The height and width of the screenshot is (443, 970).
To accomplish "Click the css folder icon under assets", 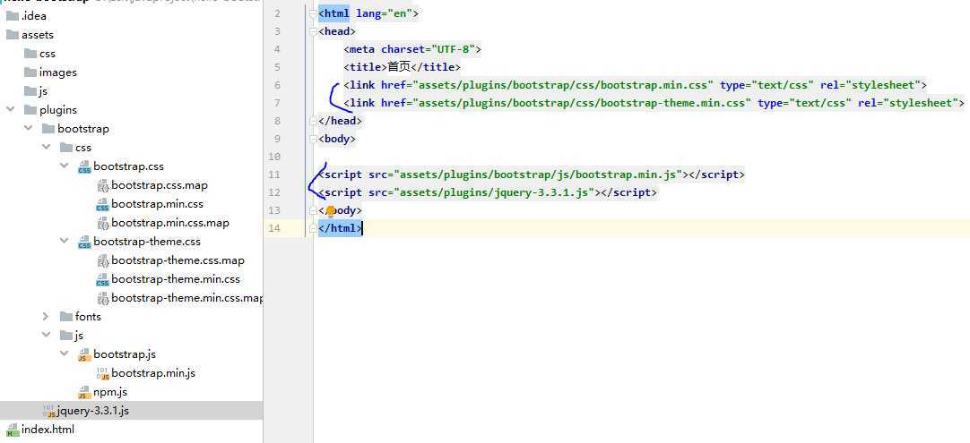I will (x=30, y=54).
